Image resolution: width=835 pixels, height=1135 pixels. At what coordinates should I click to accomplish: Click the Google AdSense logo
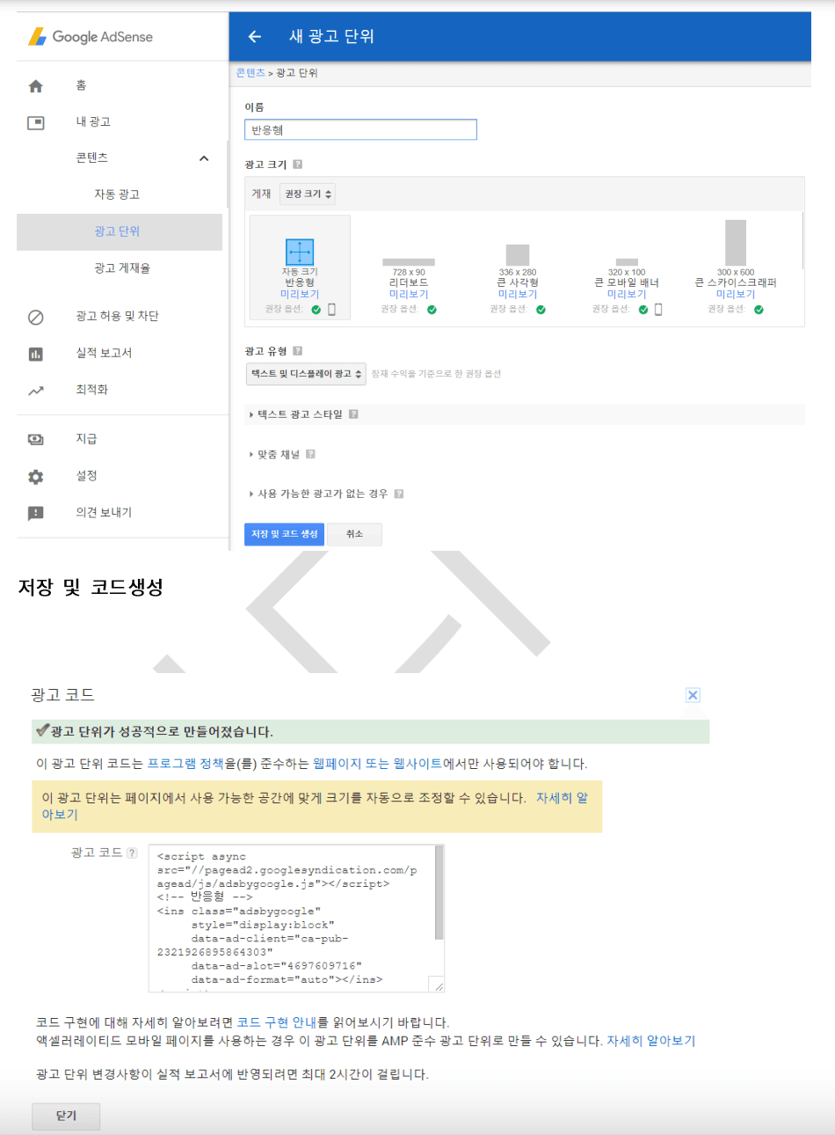click(x=91, y=37)
